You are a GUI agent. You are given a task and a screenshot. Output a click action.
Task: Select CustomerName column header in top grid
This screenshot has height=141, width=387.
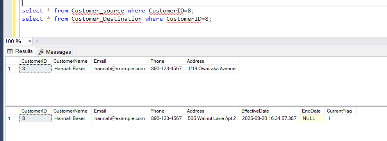tap(71, 61)
